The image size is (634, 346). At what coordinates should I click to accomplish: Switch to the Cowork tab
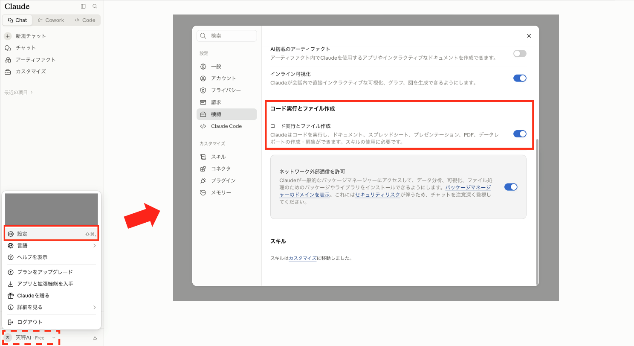(51, 20)
